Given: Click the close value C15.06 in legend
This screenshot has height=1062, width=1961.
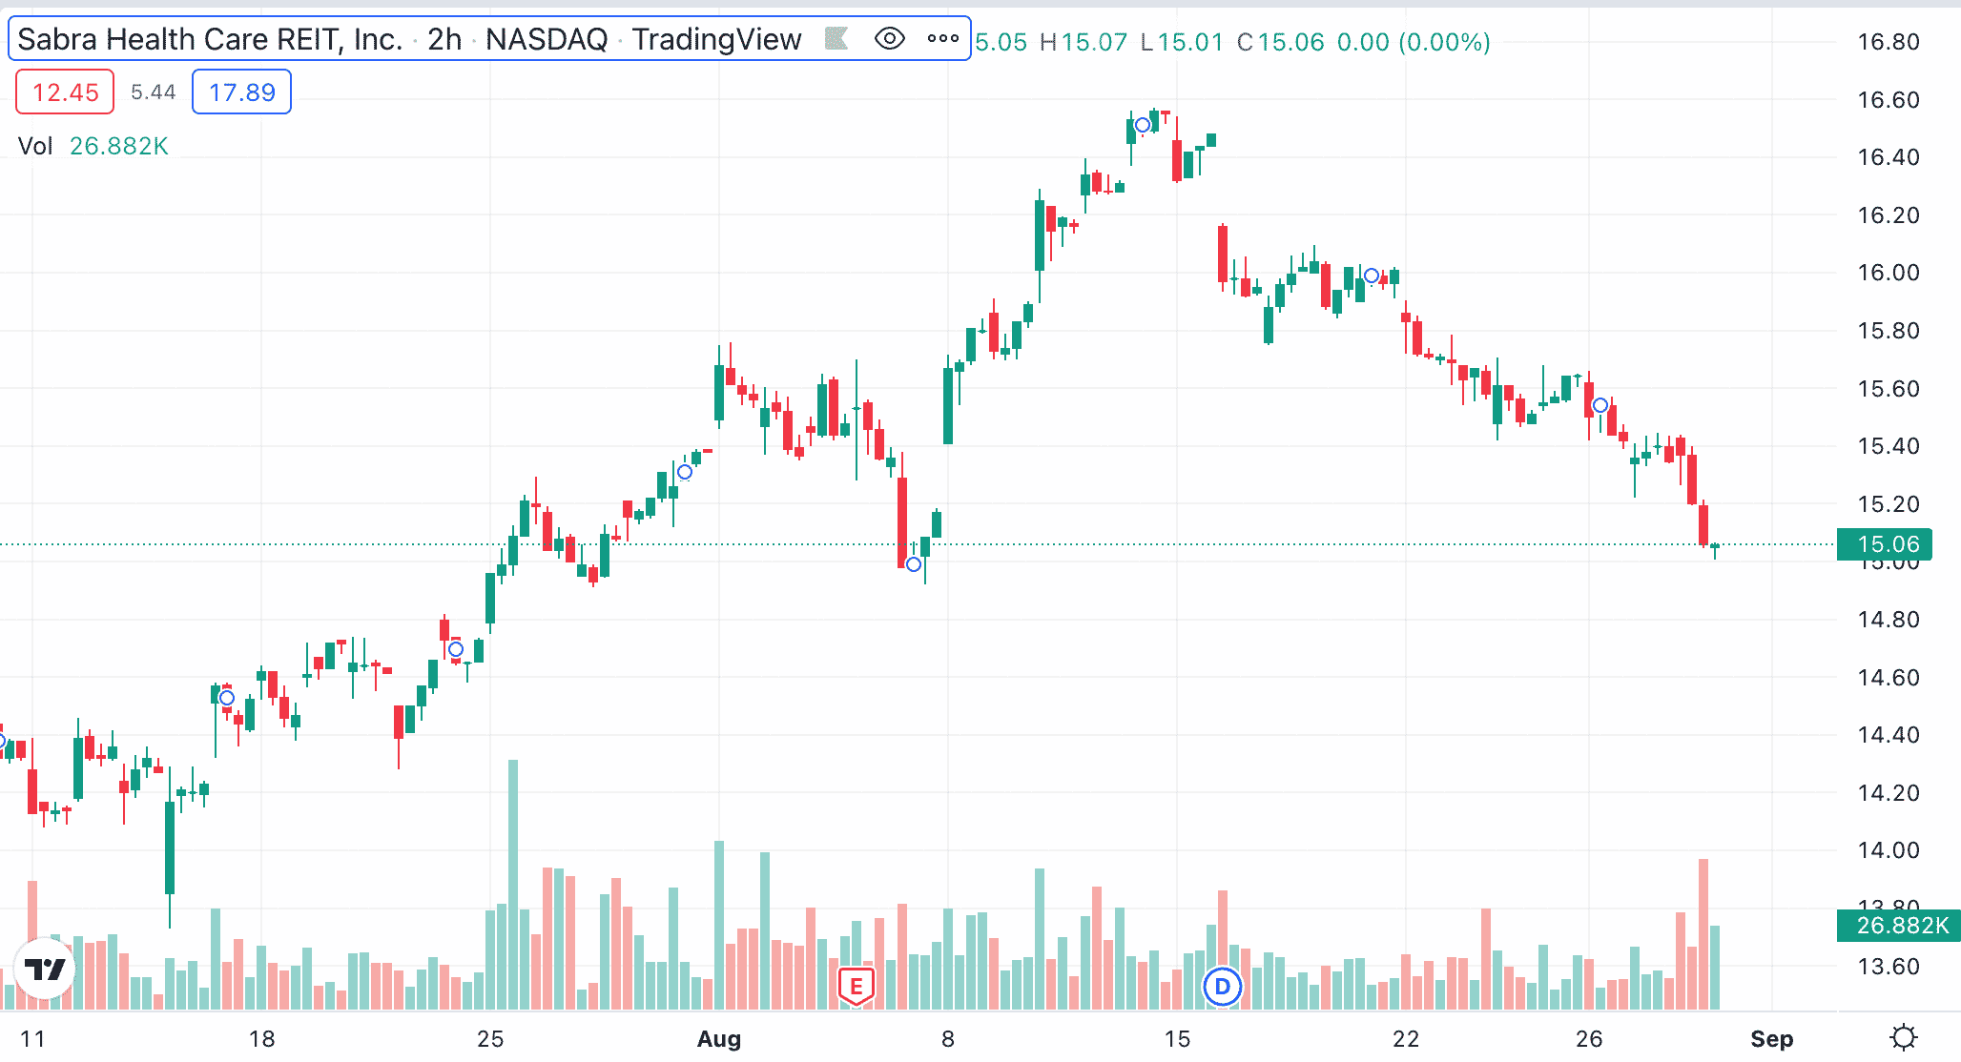Looking at the screenshot, I should click(1281, 42).
